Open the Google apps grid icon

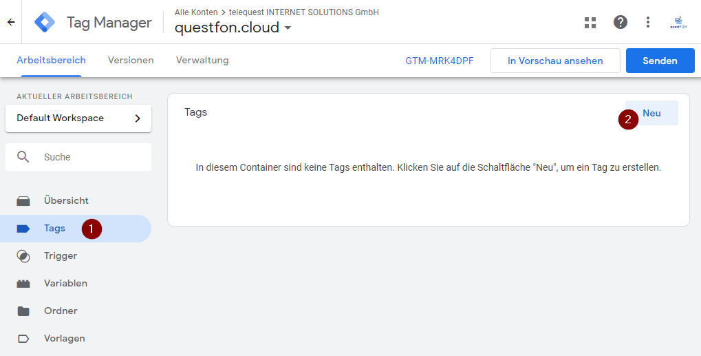coord(590,22)
